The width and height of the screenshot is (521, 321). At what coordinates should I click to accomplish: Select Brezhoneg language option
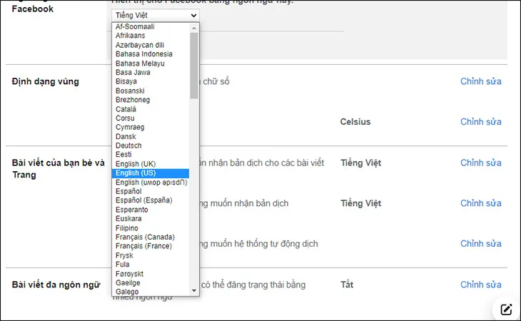click(151, 100)
